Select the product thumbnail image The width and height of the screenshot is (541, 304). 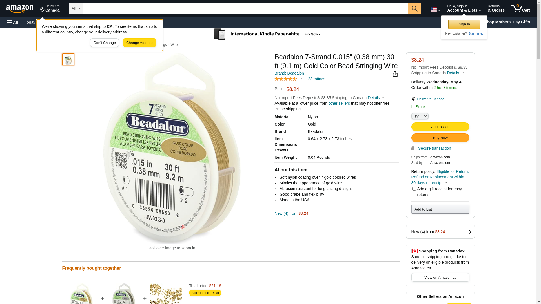pyautogui.click(x=68, y=59)
